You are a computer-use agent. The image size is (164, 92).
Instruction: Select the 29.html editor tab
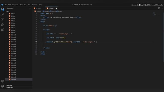tap(51, 8)
